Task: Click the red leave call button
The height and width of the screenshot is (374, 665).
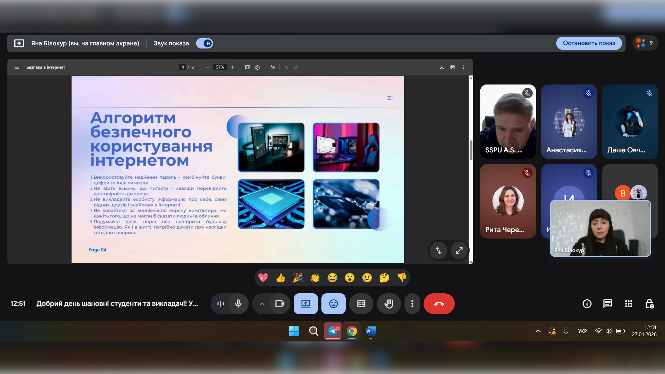Action: pyautogui.click(x=439, y=304)
